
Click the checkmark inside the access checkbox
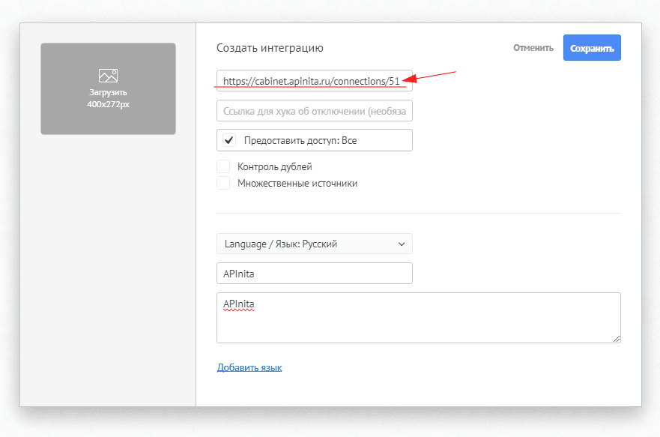229,140
